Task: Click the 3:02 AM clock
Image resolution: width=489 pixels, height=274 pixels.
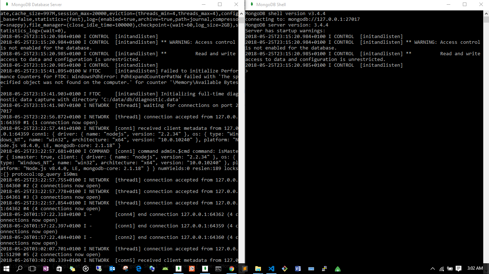Action: [475, 269]
